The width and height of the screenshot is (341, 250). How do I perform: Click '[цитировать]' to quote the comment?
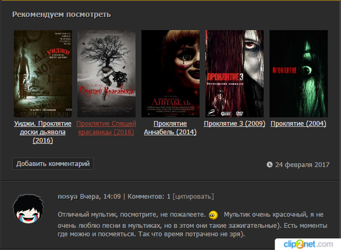pyautogui.click(x=193, y=197)
